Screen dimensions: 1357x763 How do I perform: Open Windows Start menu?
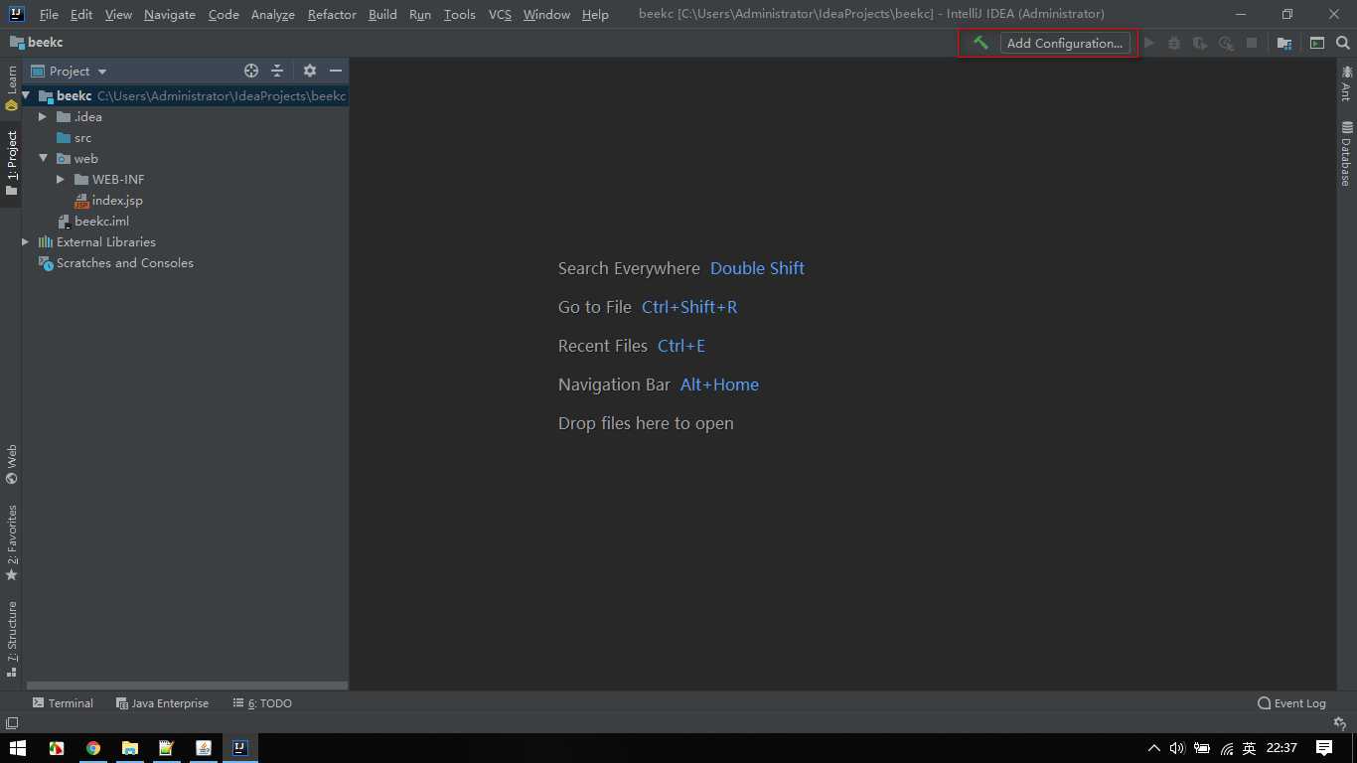coord(18,748)
